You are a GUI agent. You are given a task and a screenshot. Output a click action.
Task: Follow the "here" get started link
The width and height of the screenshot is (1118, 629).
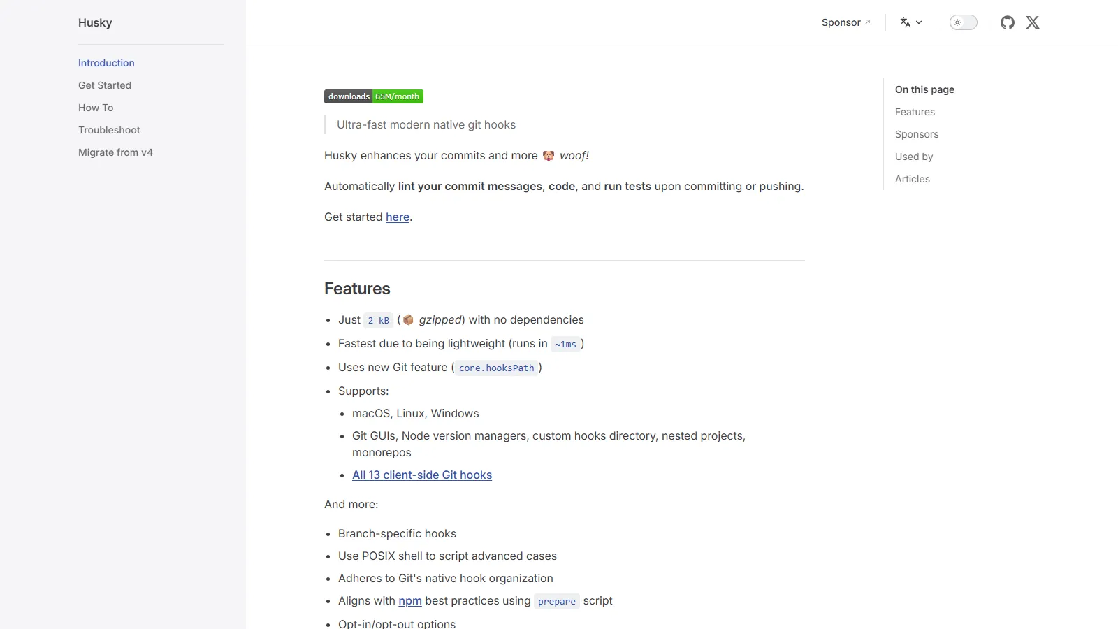(x=398, y=217)
